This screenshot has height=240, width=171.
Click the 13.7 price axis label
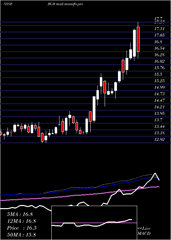click(x=158, y=120)
